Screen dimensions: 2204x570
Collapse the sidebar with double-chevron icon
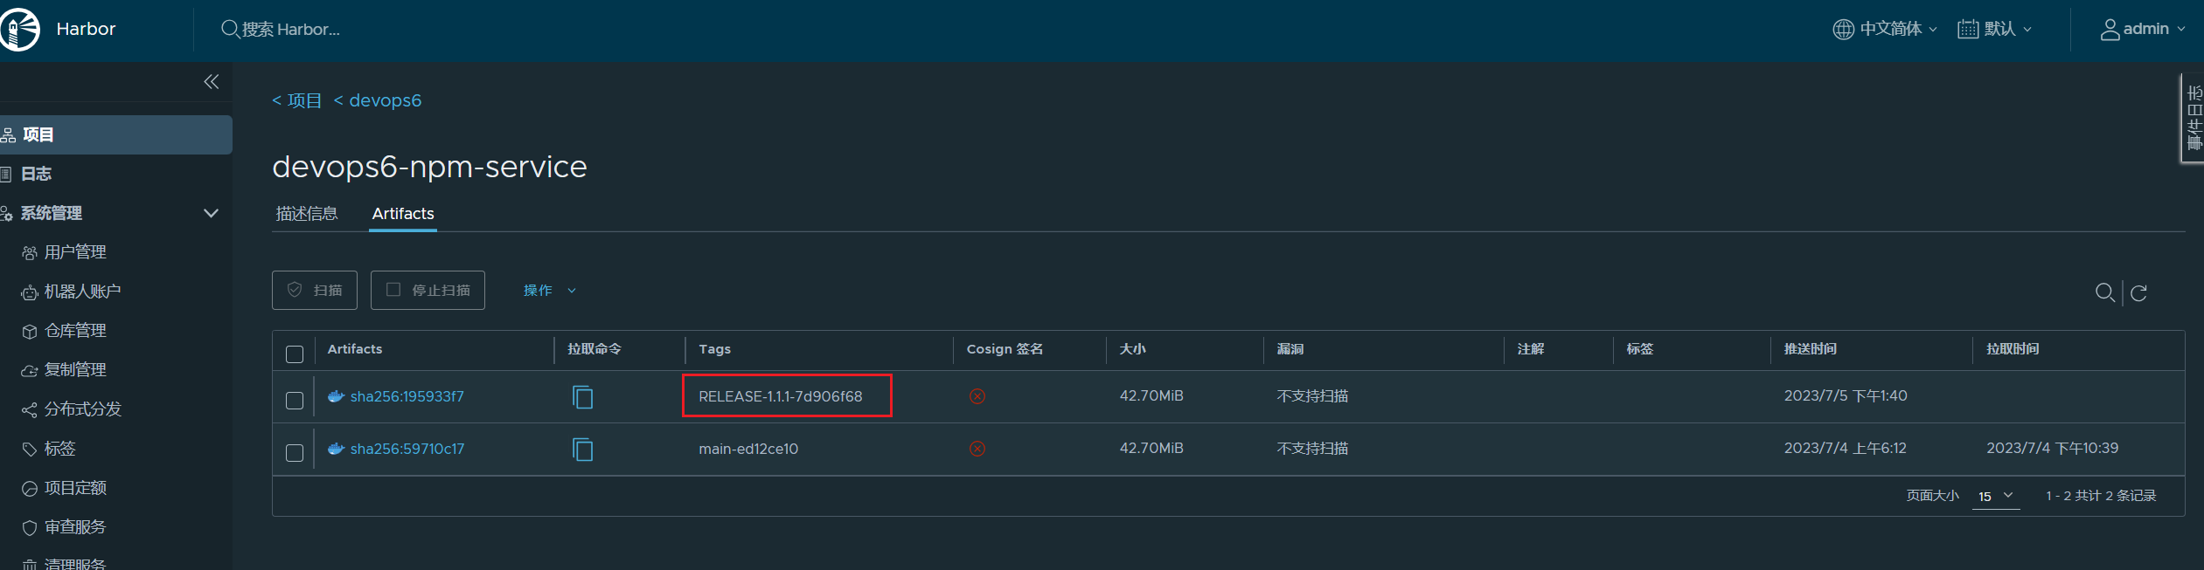(212, 81)
